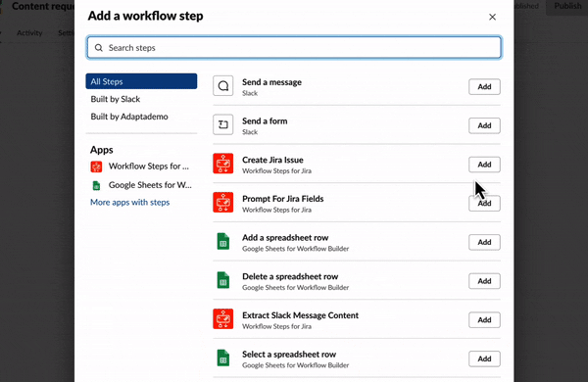Viewport: 588px width, 382px height.
Task: Focus the Search steps input field
Action: [x=294, y=48]
